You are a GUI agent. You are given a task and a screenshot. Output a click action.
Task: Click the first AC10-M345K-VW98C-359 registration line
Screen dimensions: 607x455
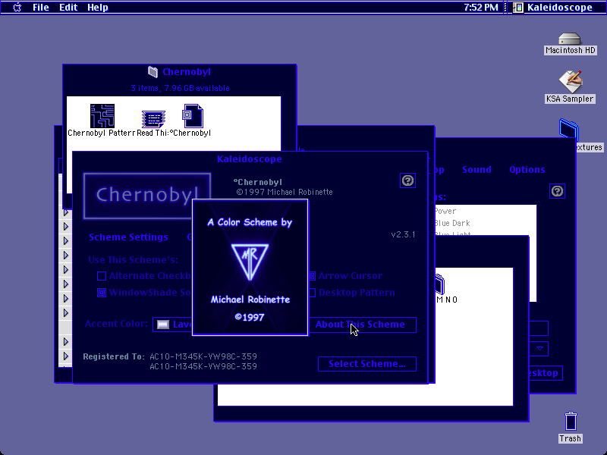tap(203, 356)
